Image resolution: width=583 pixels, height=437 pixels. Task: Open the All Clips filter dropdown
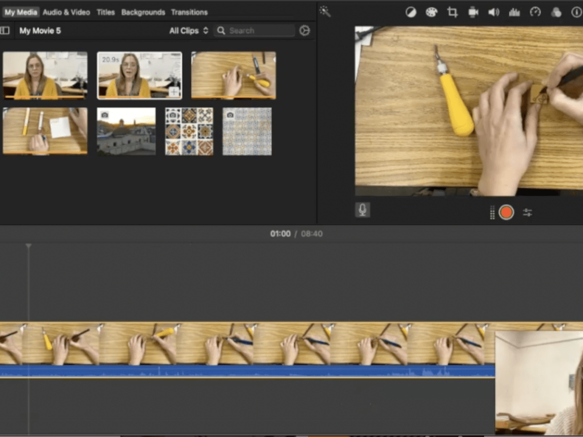click(188, 30)
